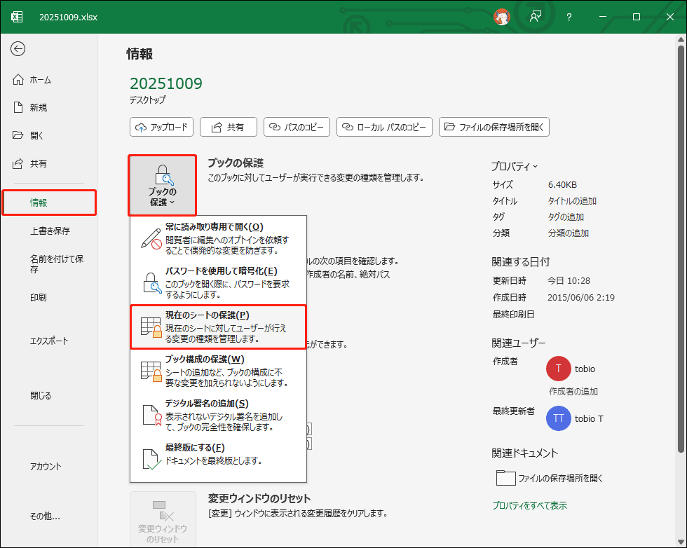Choose ブック構成の保護 from menu
Image resolution: width=687 pixels, height=548 pixels.
218,371
